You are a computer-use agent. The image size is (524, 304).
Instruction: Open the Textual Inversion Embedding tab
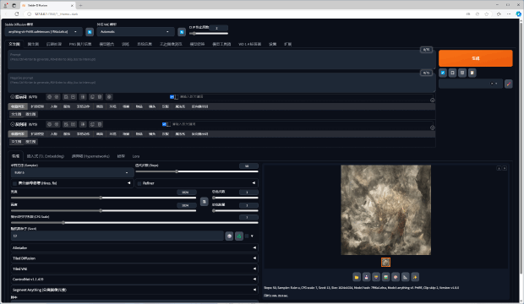coord(46,156)
